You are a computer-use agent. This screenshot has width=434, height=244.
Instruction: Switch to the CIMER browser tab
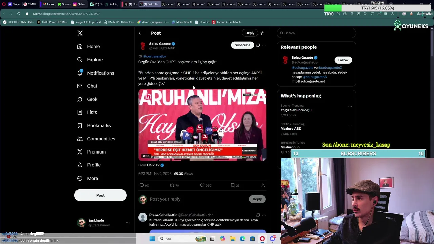point(29,4)
